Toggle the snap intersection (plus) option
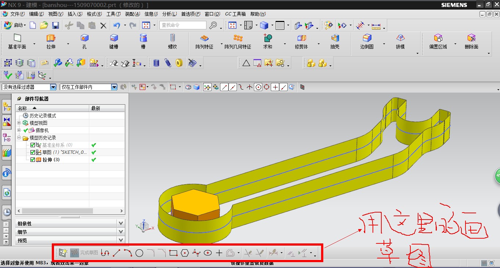 (275, 87)
